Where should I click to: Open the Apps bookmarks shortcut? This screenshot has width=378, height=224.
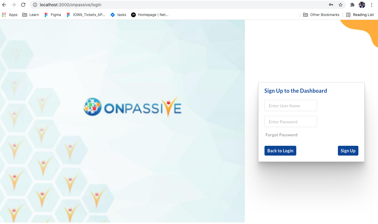(10, 15)
